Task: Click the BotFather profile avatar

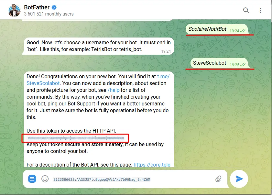Action: click(14, 10)
